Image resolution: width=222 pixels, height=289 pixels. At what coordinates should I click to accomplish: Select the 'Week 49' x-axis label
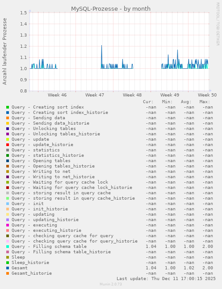(x=170, y=95)
